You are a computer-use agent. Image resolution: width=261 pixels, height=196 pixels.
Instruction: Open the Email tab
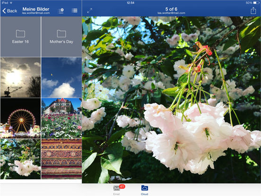pyautogui.click(x=117, y=190)
